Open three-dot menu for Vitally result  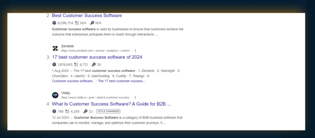(135, 98)
